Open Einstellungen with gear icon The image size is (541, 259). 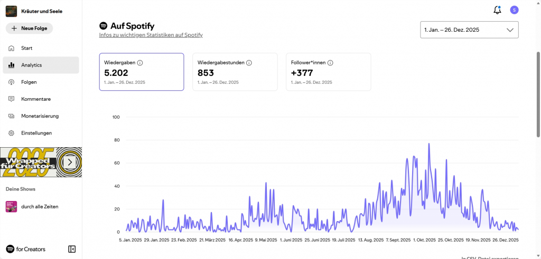pos(36,133)
